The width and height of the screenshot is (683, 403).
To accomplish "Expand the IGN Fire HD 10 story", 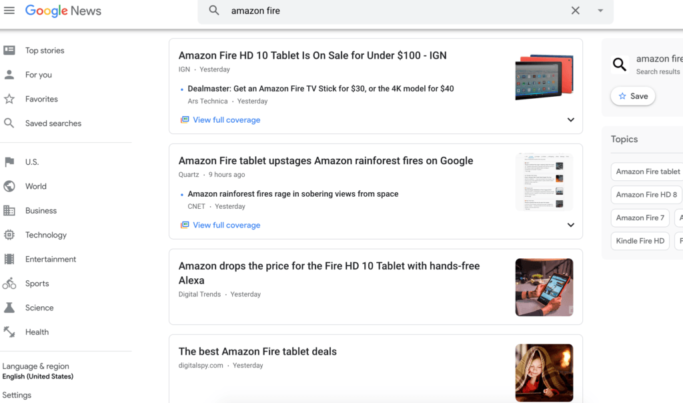I will pyautogui.click(x=570, y=120).
